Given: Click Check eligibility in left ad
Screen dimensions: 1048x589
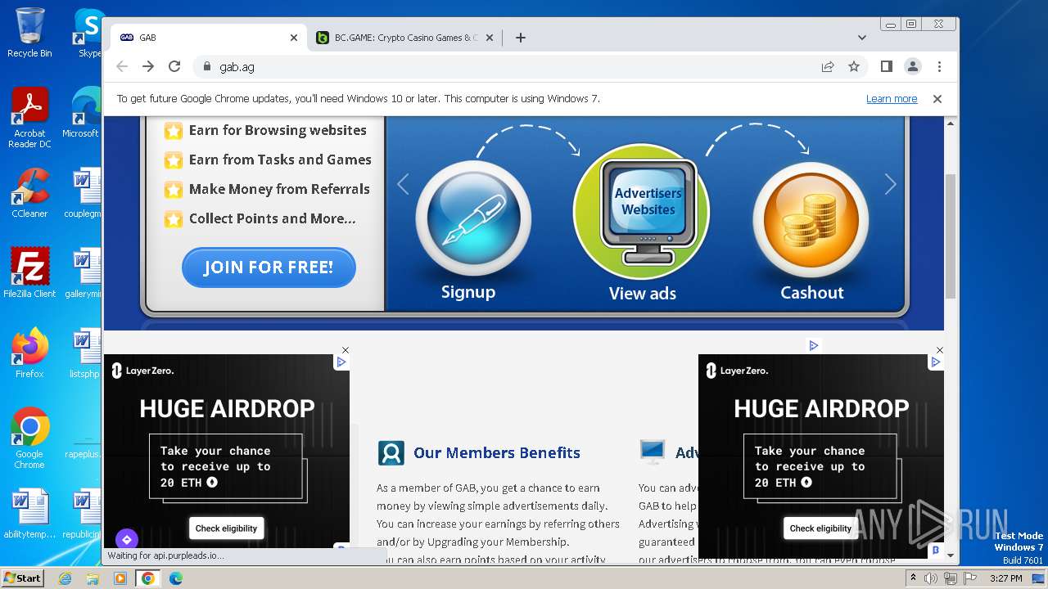Looking at the screenshot, I should pos(226,528).
